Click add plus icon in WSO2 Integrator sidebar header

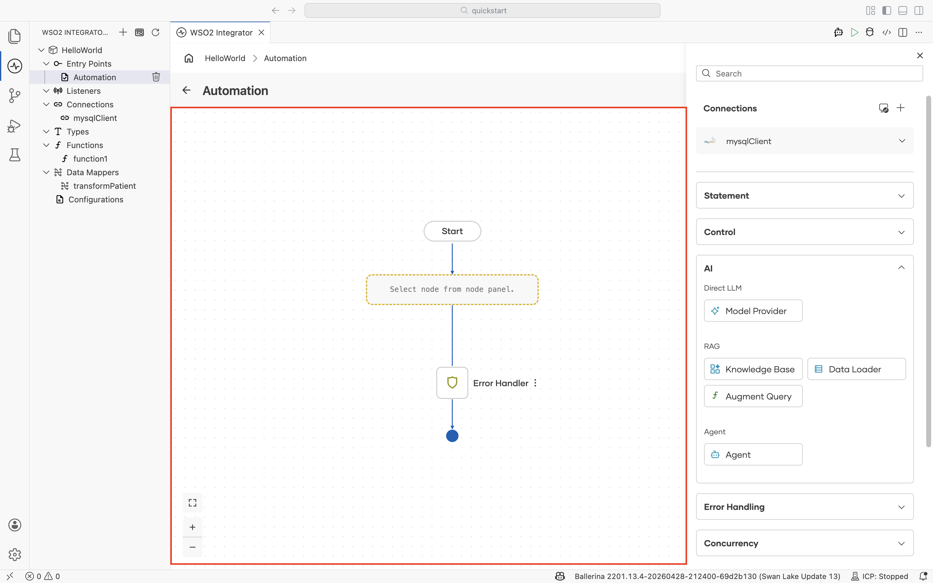tap(123, 32)
